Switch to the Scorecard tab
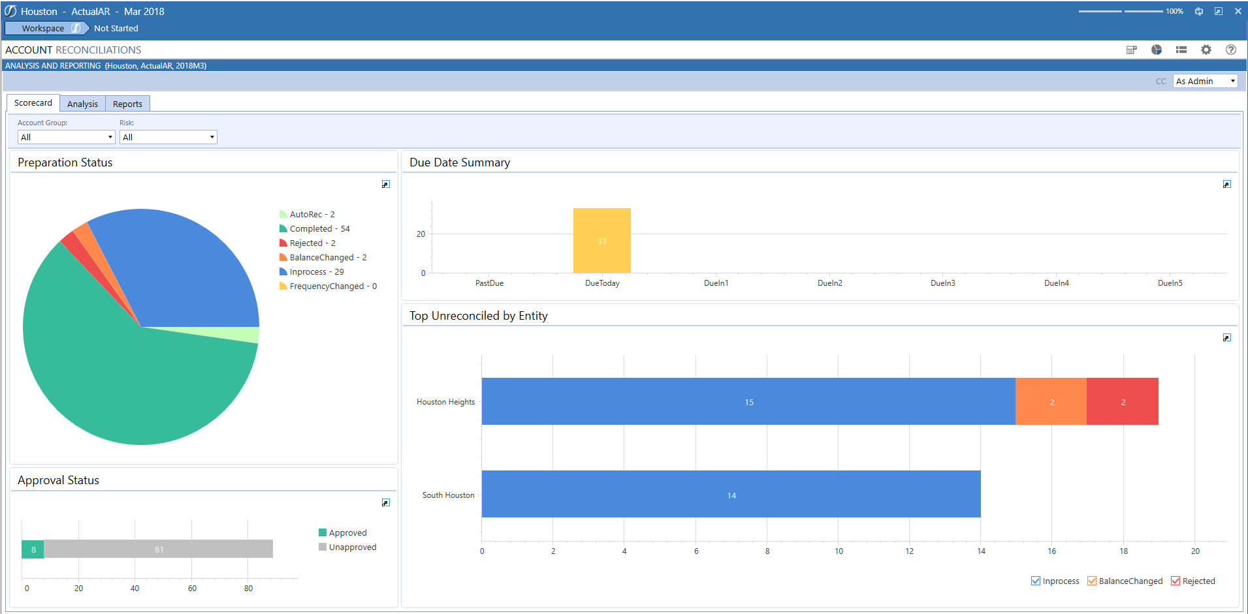Image resolution: width=1248 pixels, height=614 pixels. 33,103
